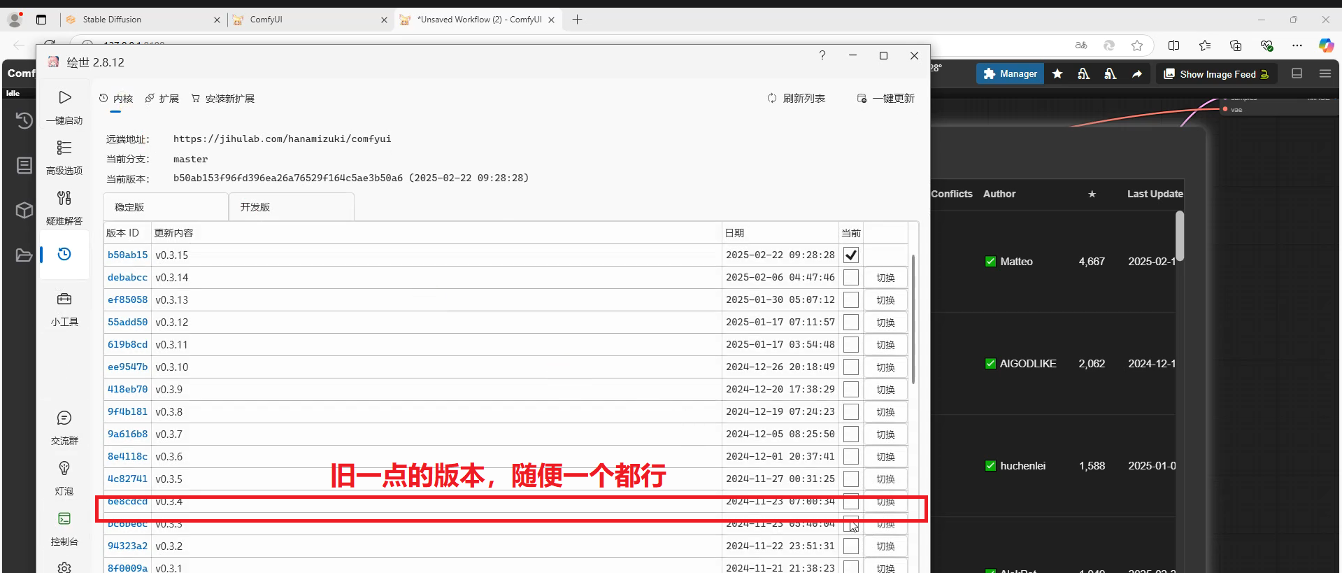
Task: Toggle Matteo checkbox in Manager list
Action: (990, 262)
